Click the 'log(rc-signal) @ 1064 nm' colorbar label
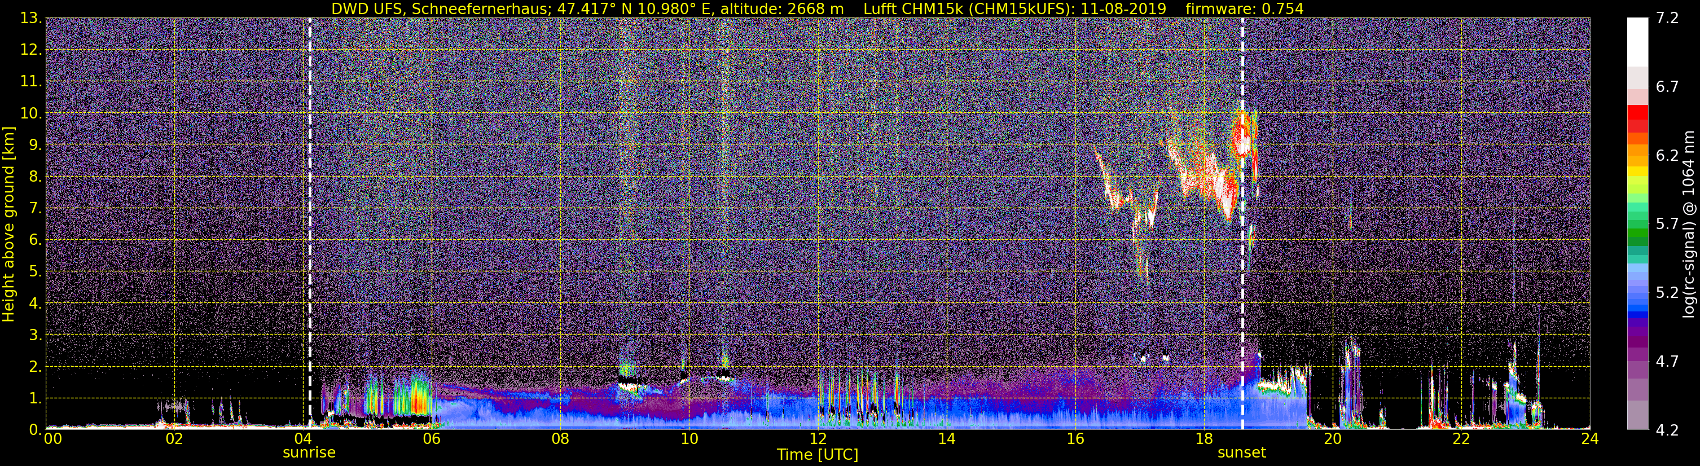Viewport: 1700px width, 466px height. pos(1690,224)
